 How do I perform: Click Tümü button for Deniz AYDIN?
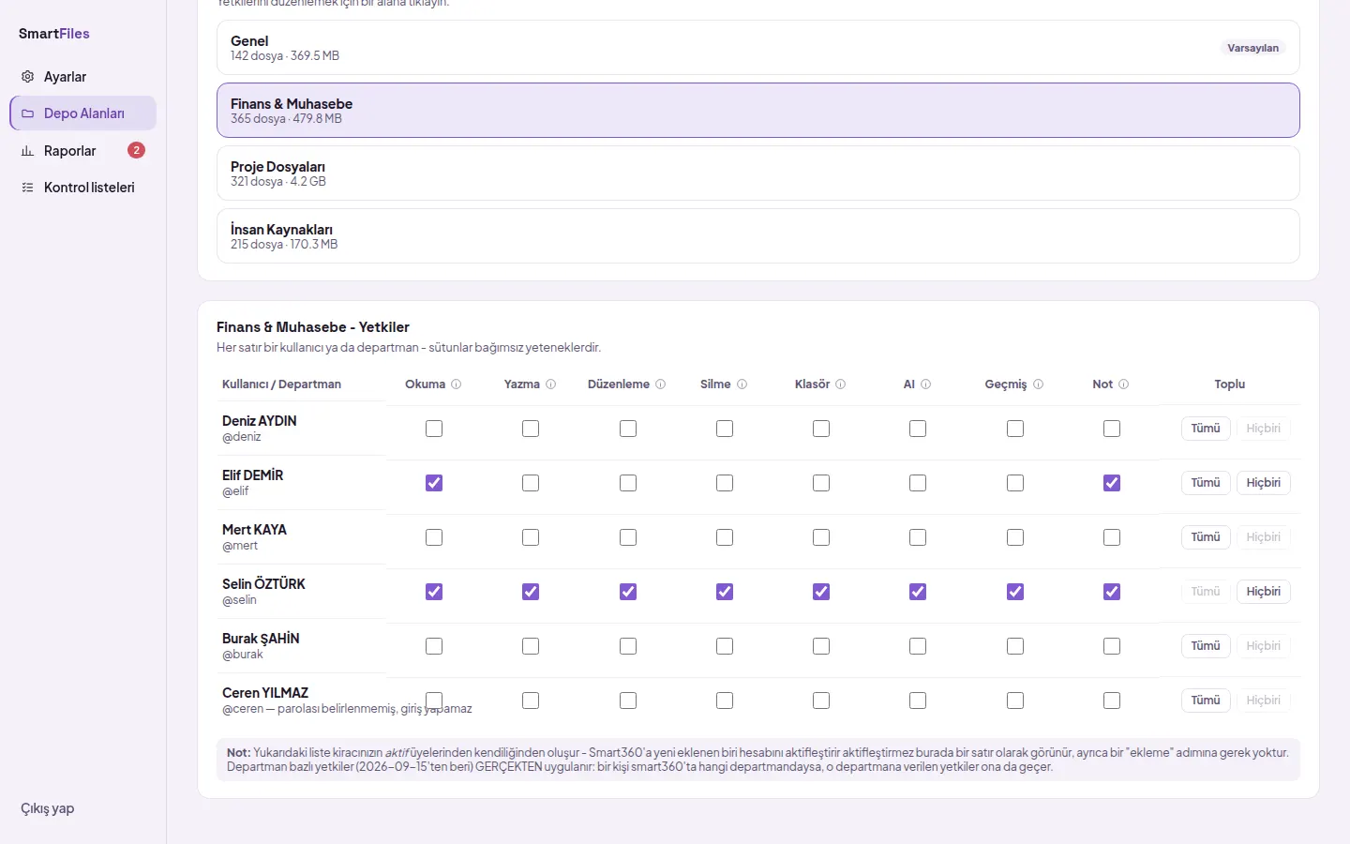(1206, 429)
